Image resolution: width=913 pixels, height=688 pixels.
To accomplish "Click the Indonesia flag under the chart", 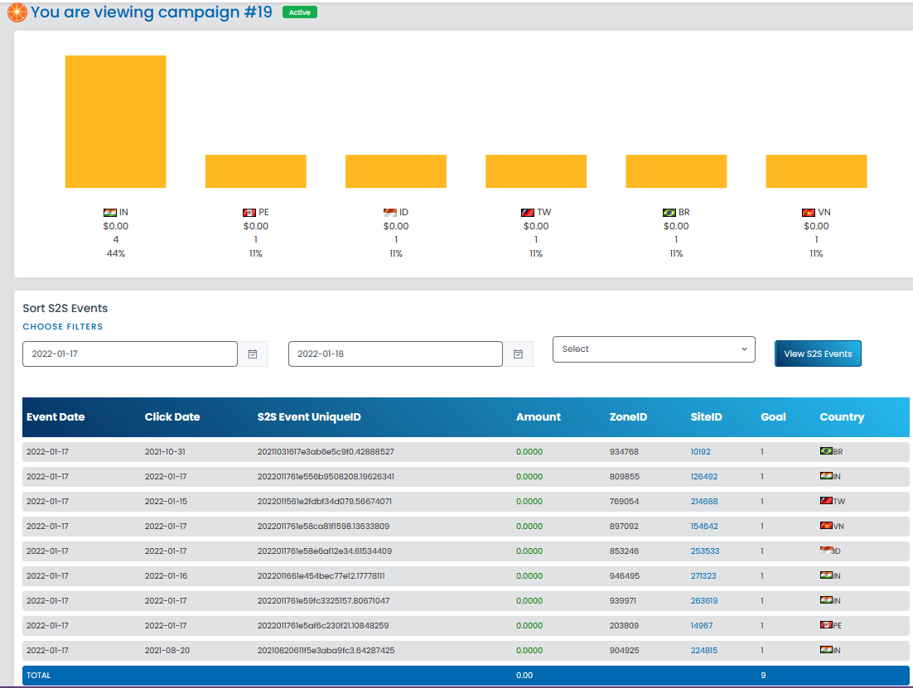I will click(x=389, y=213).
